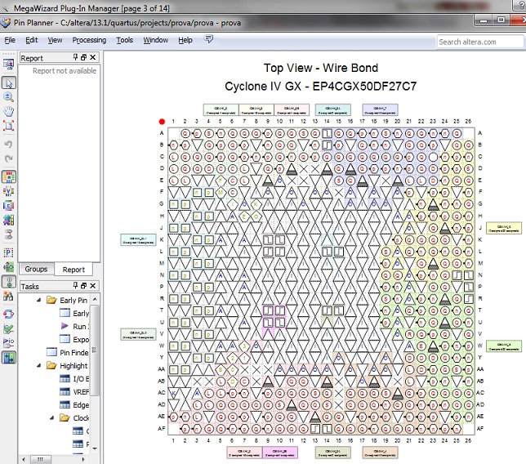526x464 pixels.
Task: Collapse the Highlight folder arrow
Action: (x=39, y=365)
